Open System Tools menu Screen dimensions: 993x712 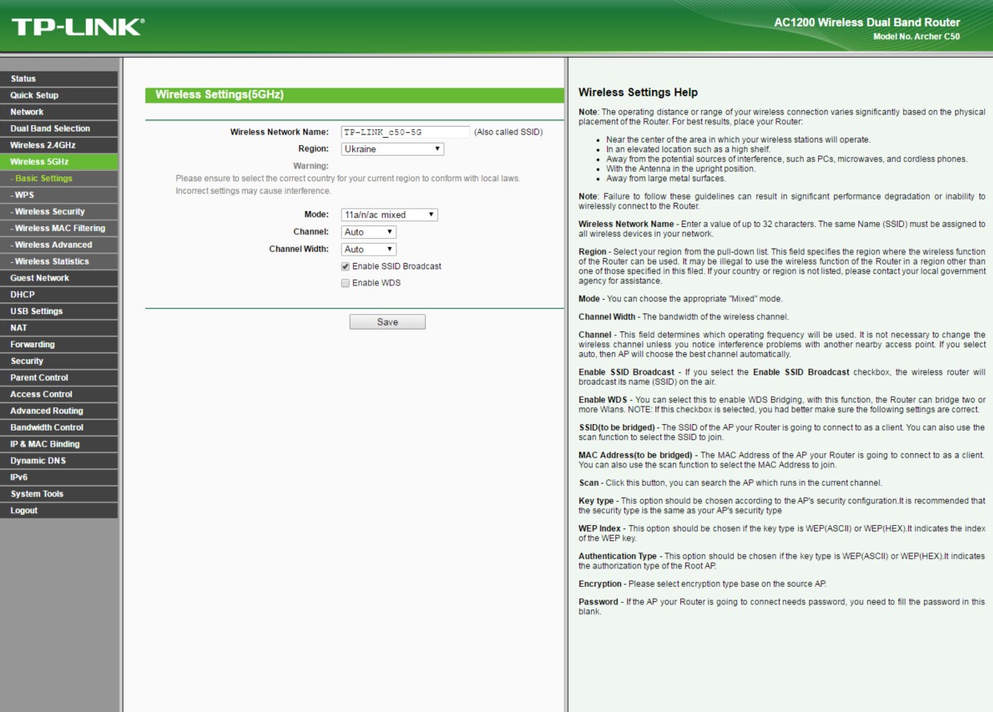coord(37,494)
